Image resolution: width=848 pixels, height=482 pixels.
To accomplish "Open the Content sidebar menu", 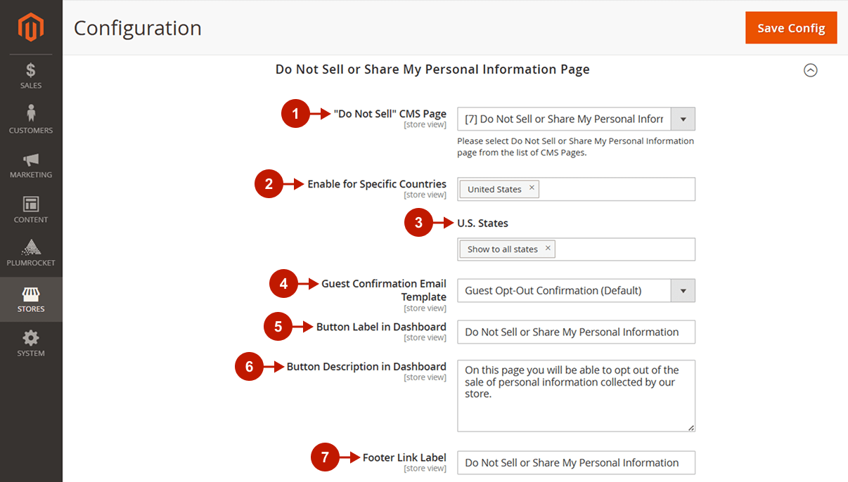I will tap(31, 210).
